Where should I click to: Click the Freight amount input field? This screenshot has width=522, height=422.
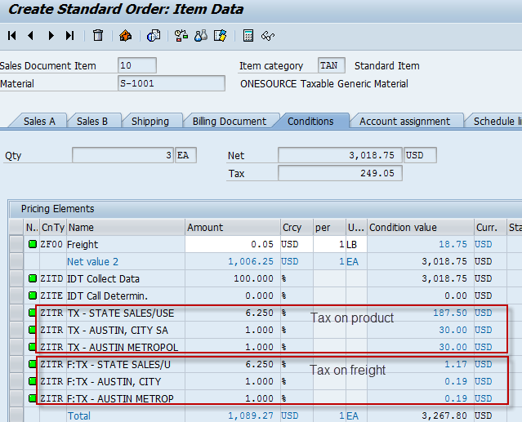coord(231,244)
